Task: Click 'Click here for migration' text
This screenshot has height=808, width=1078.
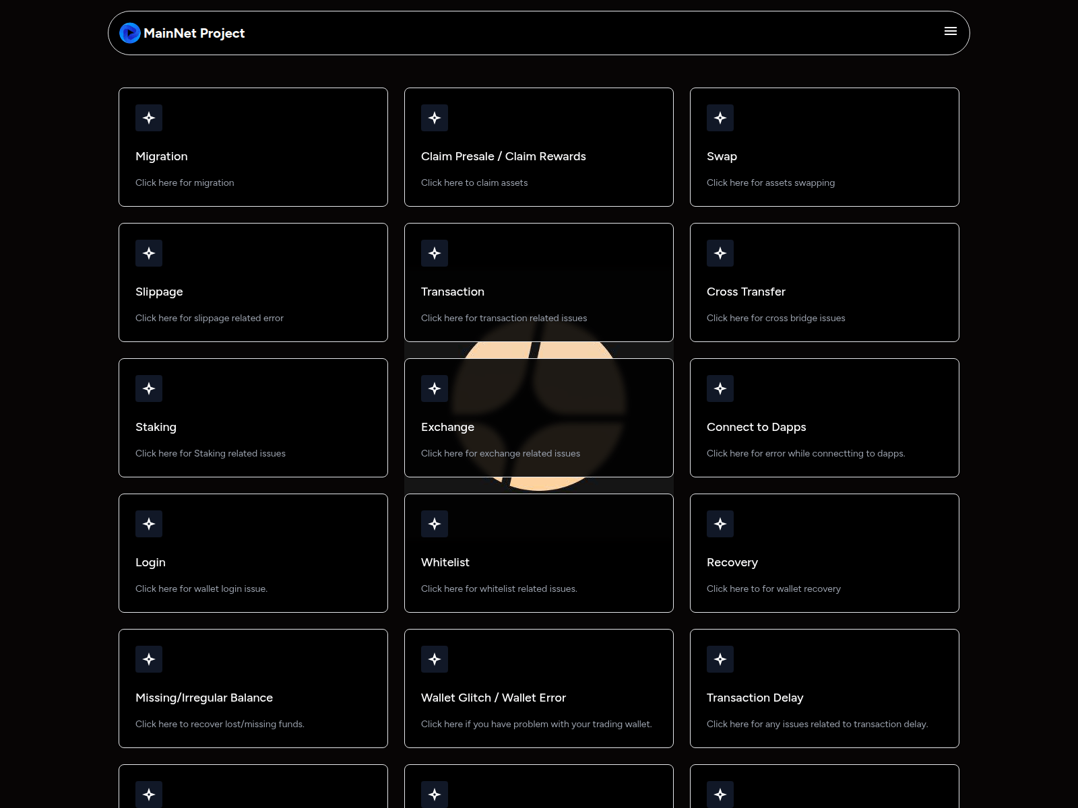Action: [185, 182]
